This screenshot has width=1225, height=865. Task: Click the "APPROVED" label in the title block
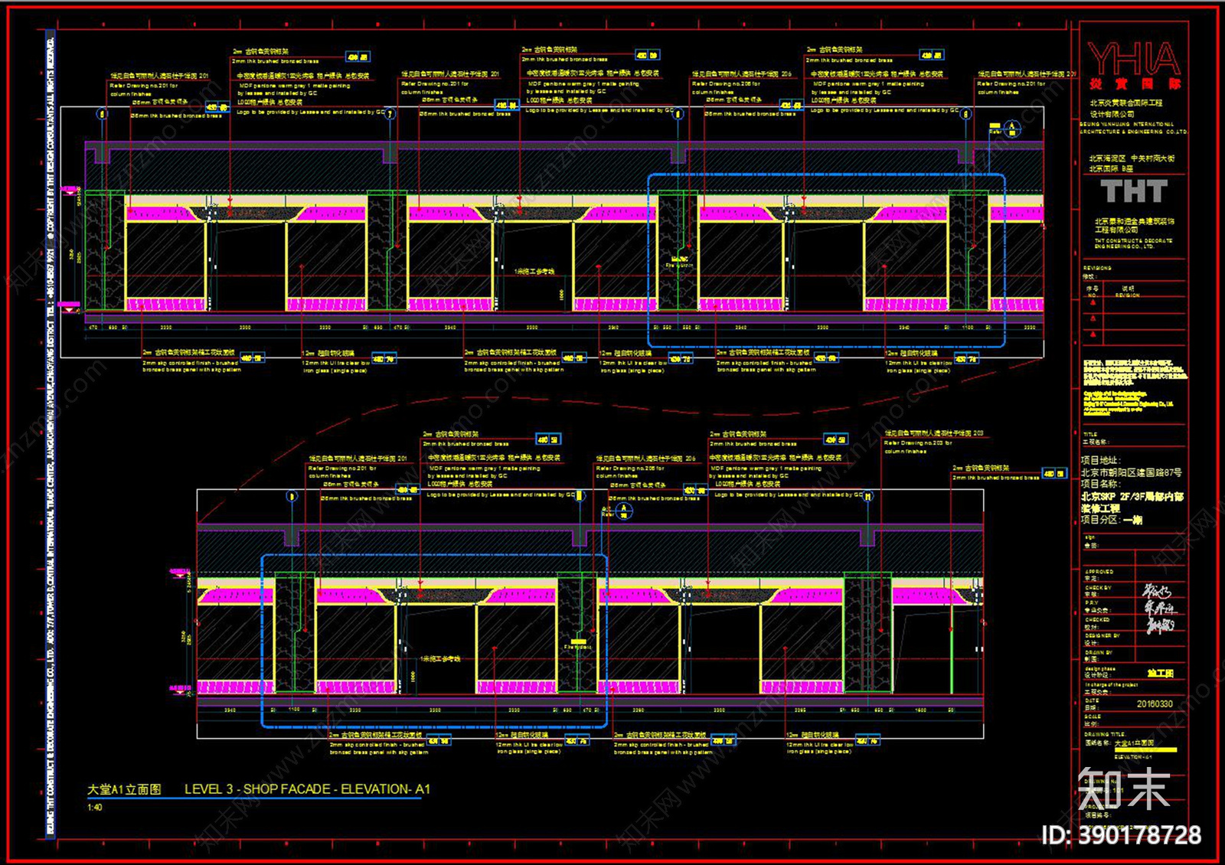click(1099, 572)
